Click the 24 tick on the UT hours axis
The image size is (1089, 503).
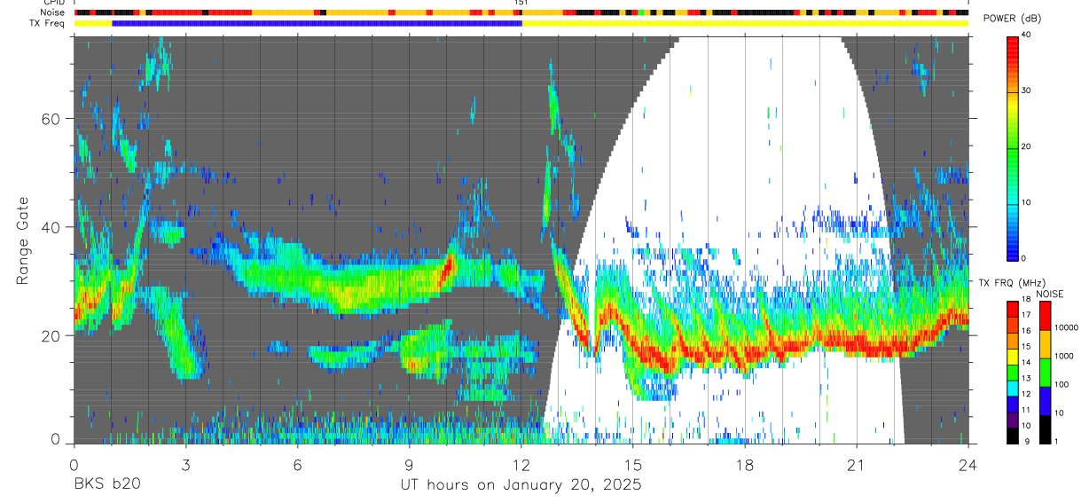pyautogui.click(x=968, y=464)
